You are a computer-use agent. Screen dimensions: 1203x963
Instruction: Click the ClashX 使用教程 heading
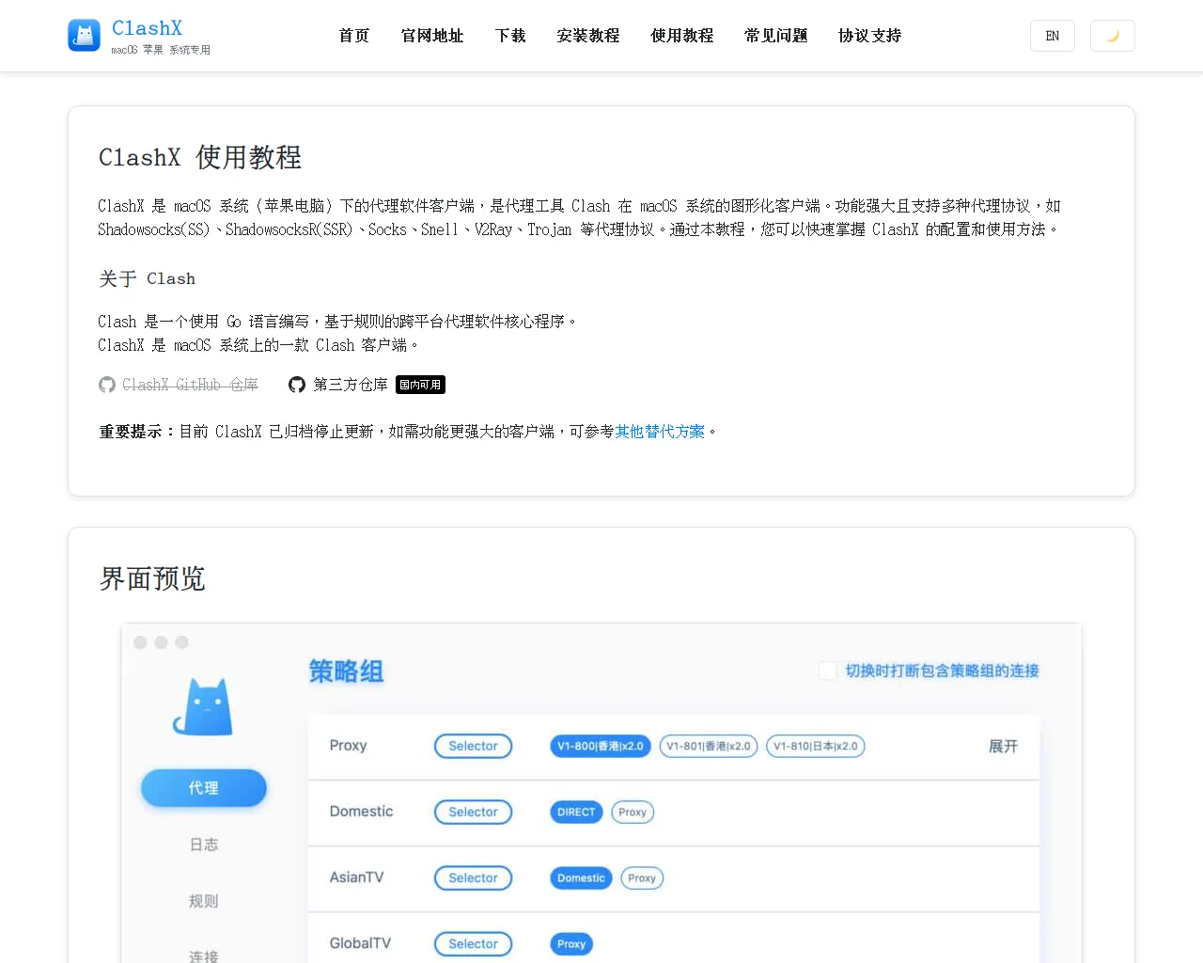click(x=200, y=157)
